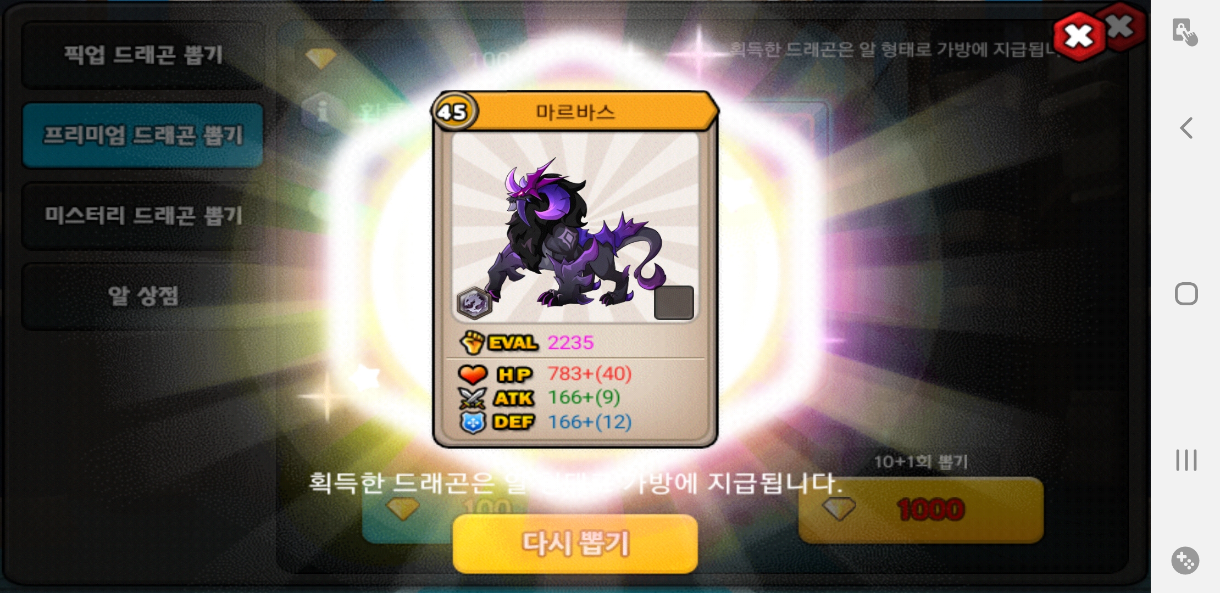Tap the Android home button

(1186, 294)
